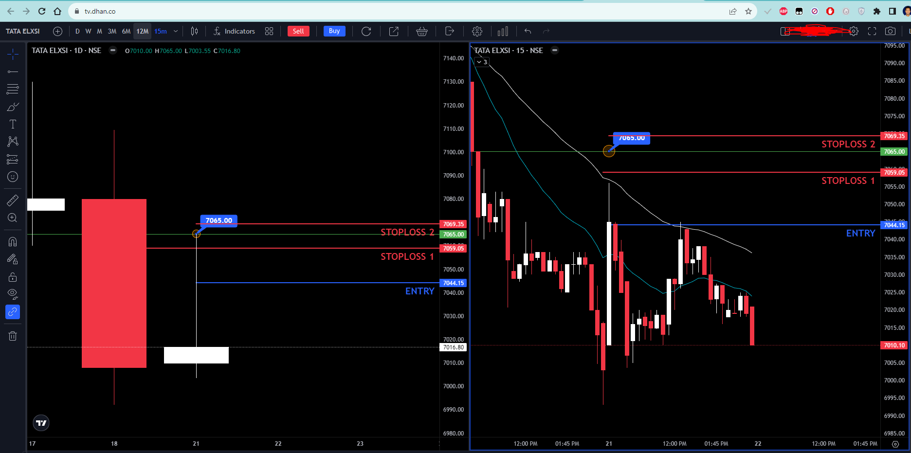Open the basket orders icon
The image size is (911, 453).
click(x=422, y=31)
